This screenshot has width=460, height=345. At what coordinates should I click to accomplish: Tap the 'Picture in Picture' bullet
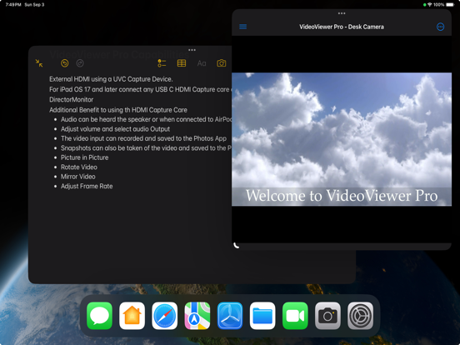click(x=84, y=157)
